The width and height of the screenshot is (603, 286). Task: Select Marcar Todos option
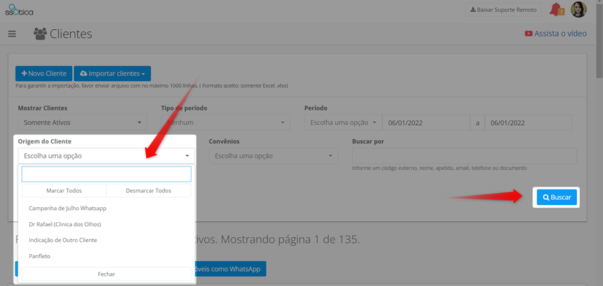tap(64, 191)
